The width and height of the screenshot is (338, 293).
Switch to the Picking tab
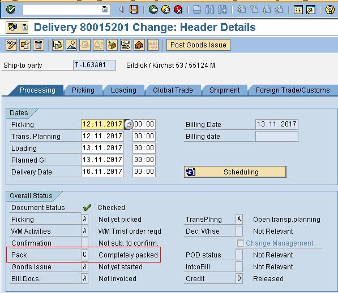tap(83, 90)
